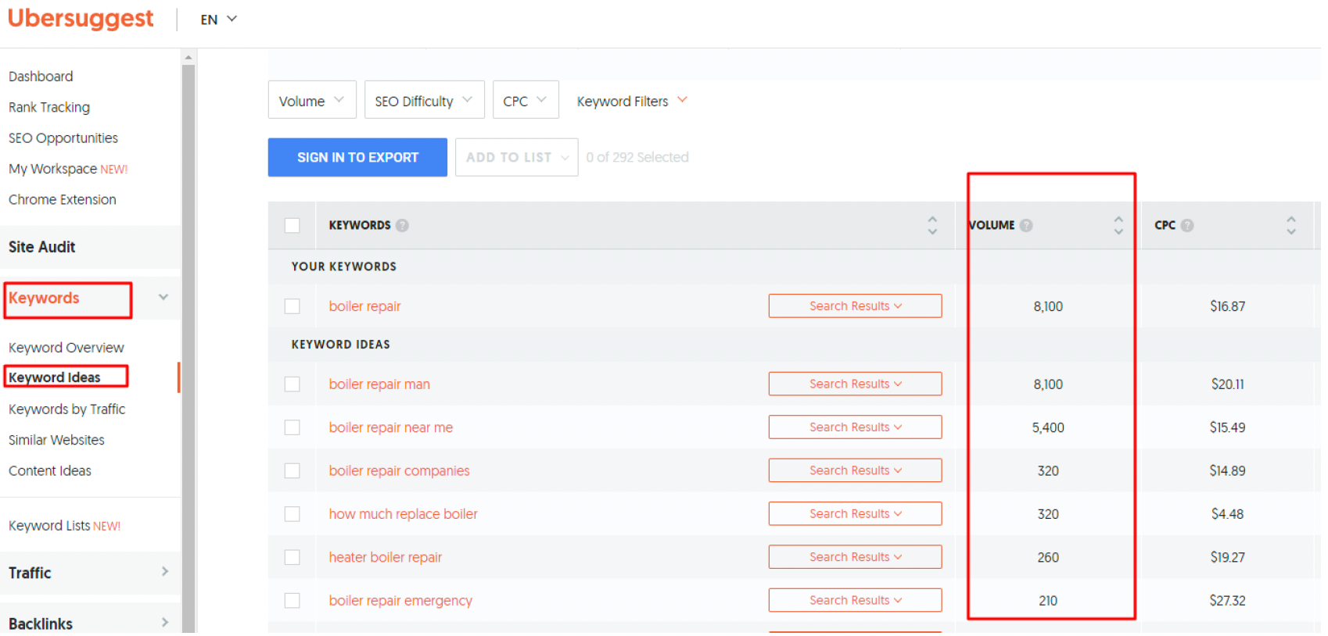Sort by the Keywords column arrows

pyautogui.click(x=932, y=225)
